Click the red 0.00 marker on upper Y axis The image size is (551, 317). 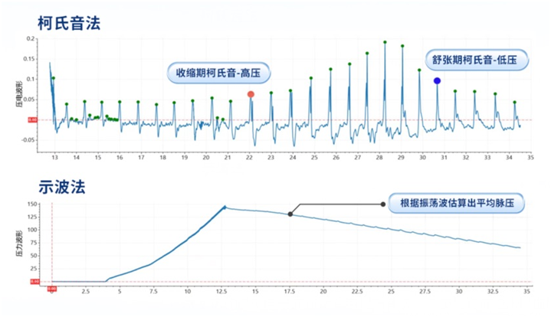click(x=33, y=119)
